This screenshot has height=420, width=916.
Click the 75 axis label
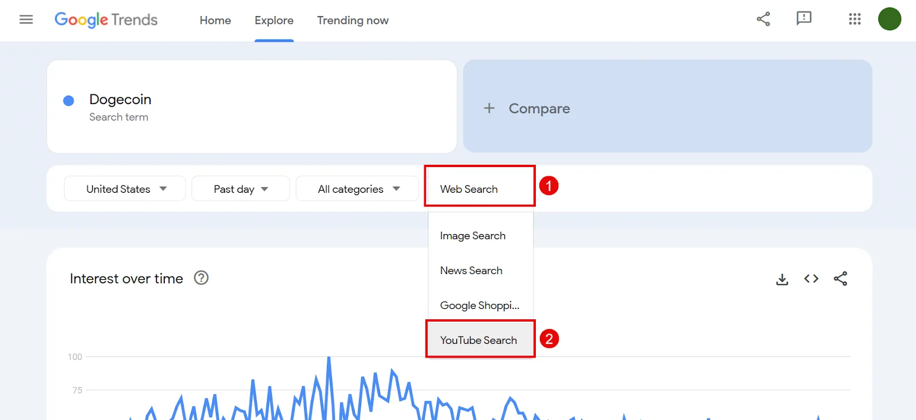77,390
